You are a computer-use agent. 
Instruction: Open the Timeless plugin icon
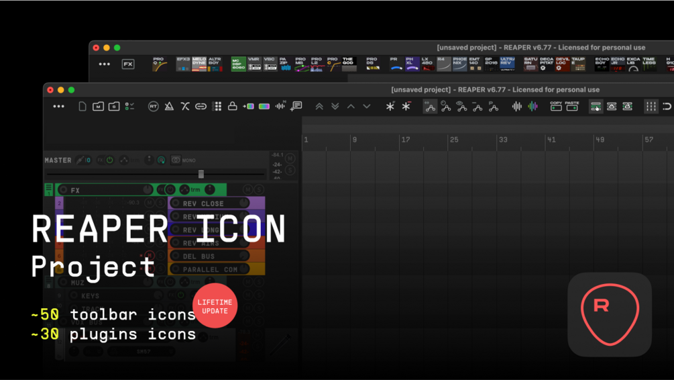pos(649,64)
